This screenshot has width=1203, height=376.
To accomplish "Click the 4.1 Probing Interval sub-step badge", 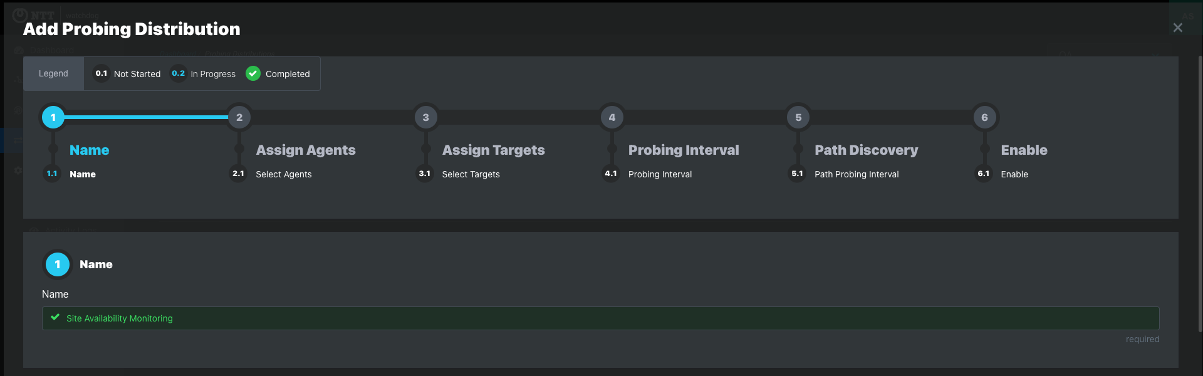I will [x=611, y=174].
